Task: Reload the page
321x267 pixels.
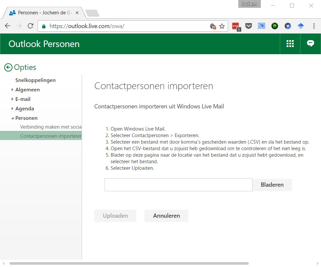Action: tap(30, 26)
